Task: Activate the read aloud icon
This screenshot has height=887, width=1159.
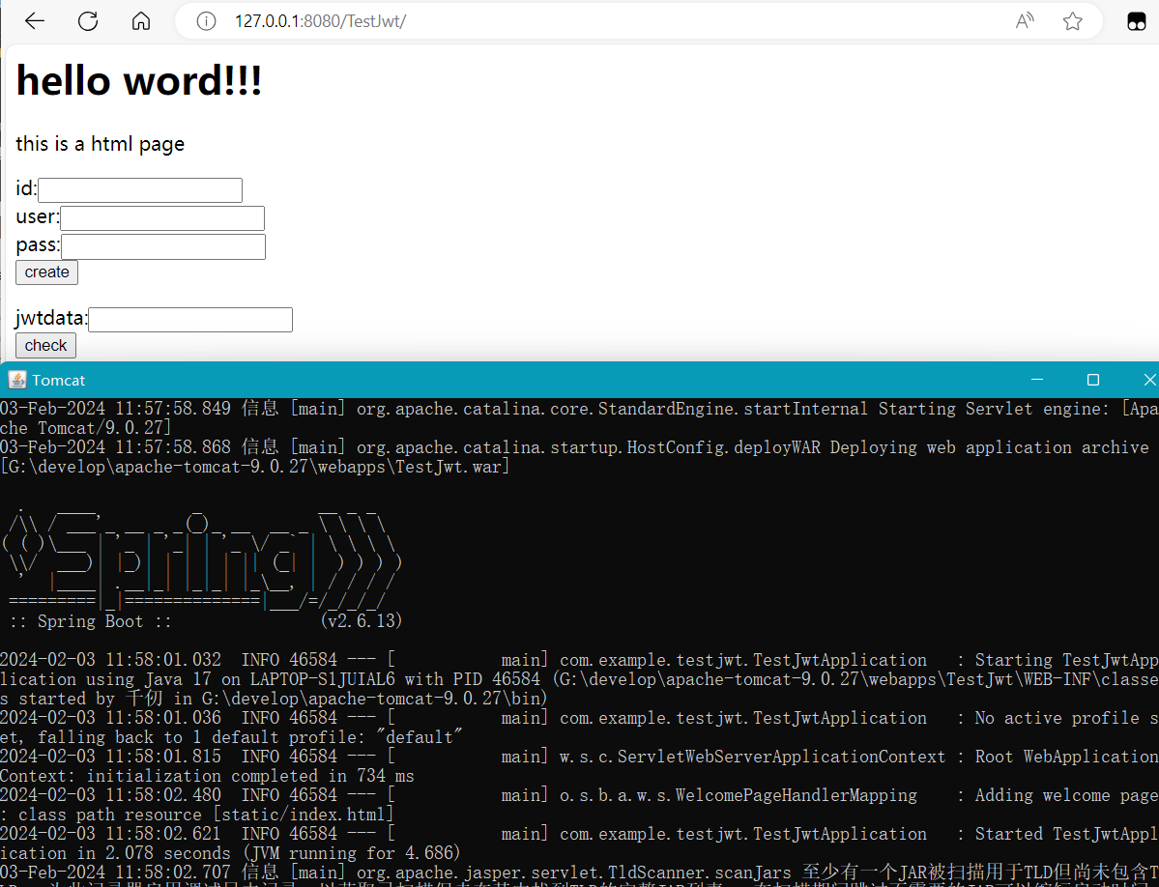Action: (1025, 21)
